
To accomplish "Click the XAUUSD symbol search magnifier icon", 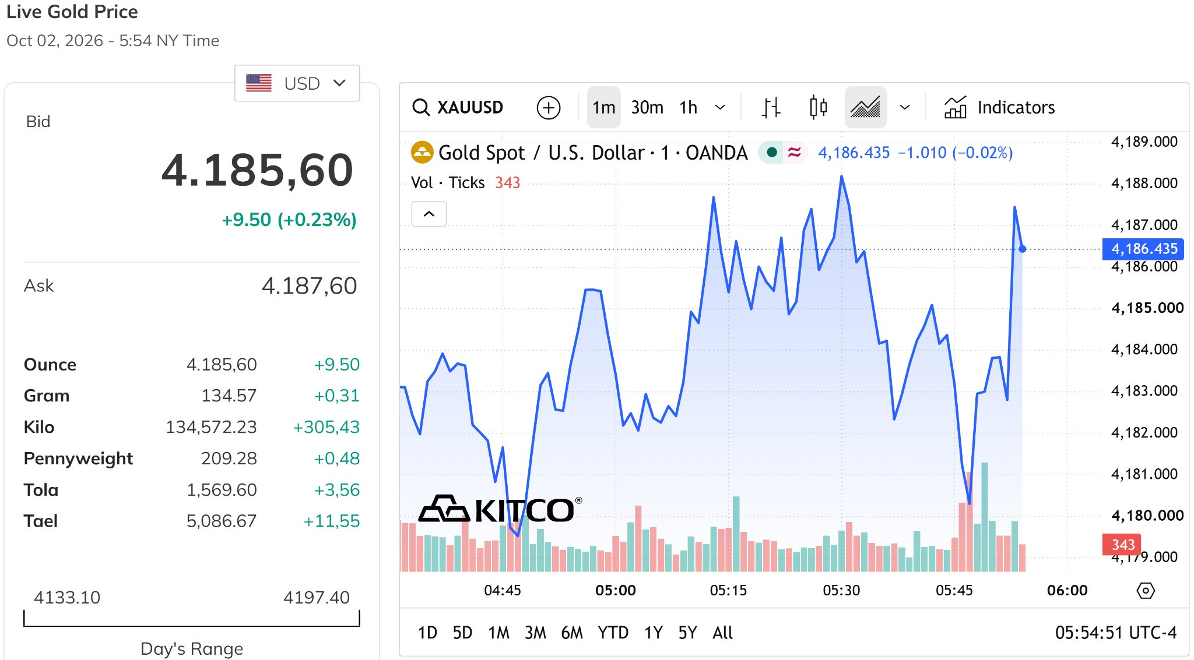I will pyautogui.click(x=420, y=108).
